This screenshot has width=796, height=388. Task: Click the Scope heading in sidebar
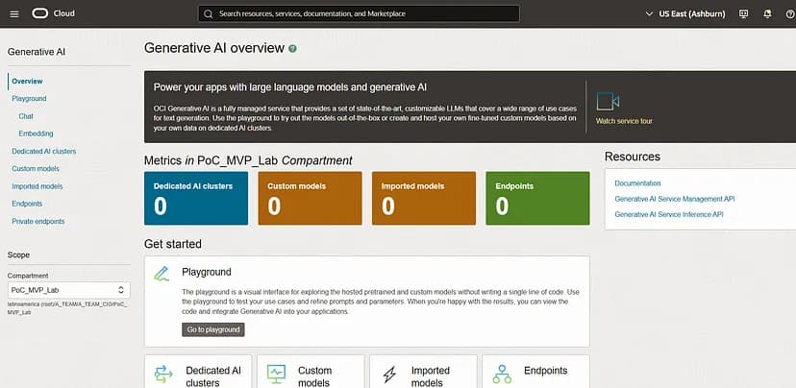tap(19, 255)
